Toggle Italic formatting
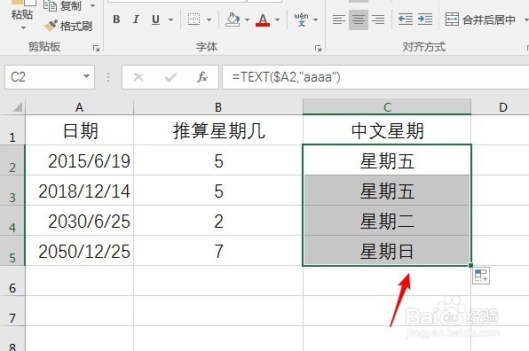 (136, 19)
